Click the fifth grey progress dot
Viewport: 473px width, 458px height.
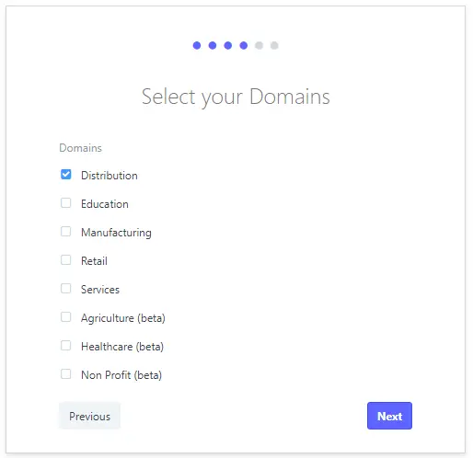click(259, 45)
